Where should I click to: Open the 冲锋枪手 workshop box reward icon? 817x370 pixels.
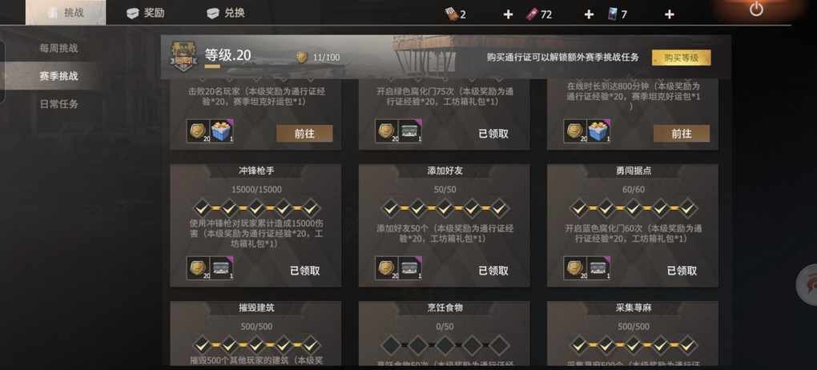coord(223,267)
